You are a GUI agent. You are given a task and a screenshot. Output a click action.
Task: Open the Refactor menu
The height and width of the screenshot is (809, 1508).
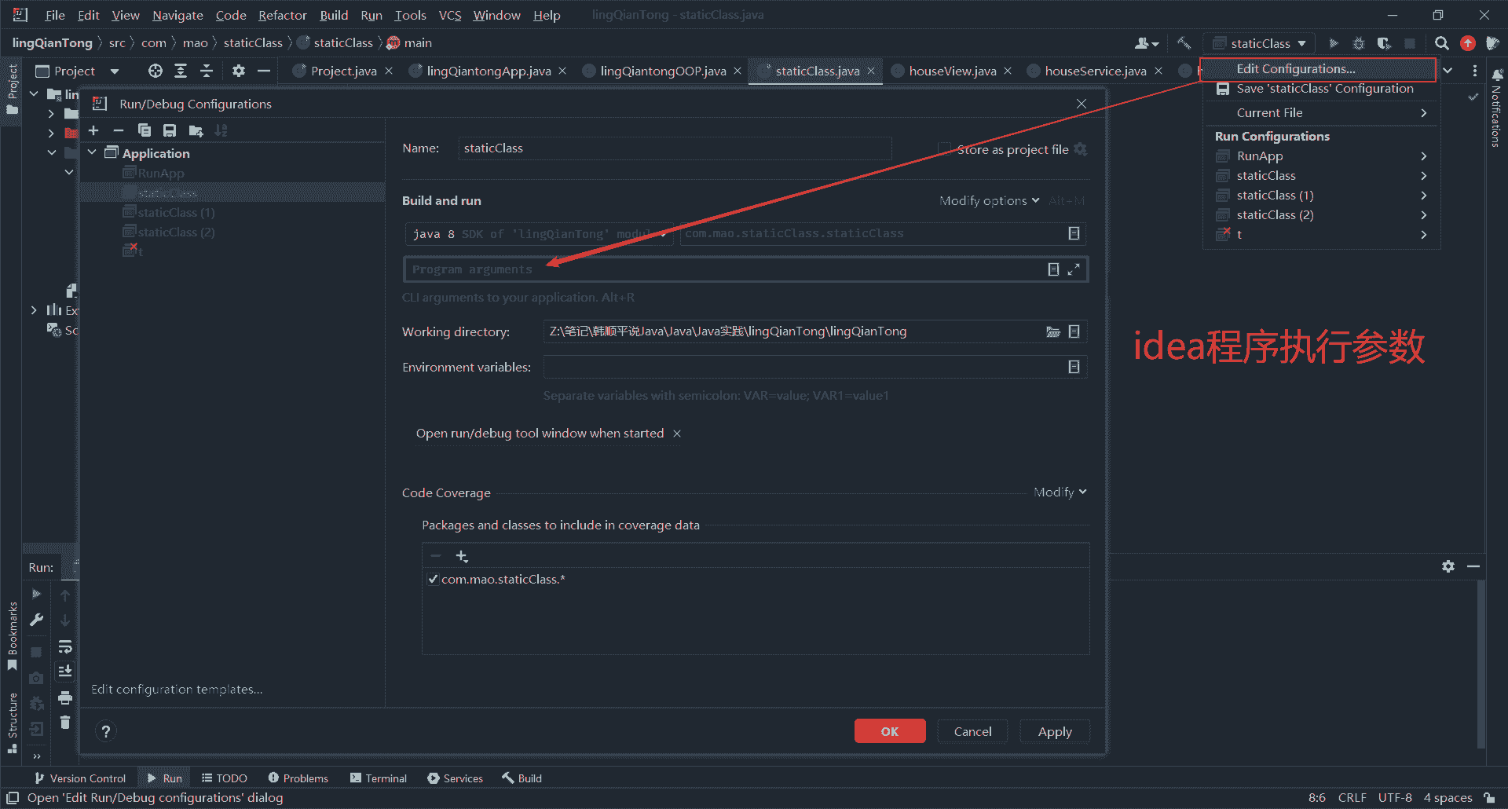pos(282,15)
